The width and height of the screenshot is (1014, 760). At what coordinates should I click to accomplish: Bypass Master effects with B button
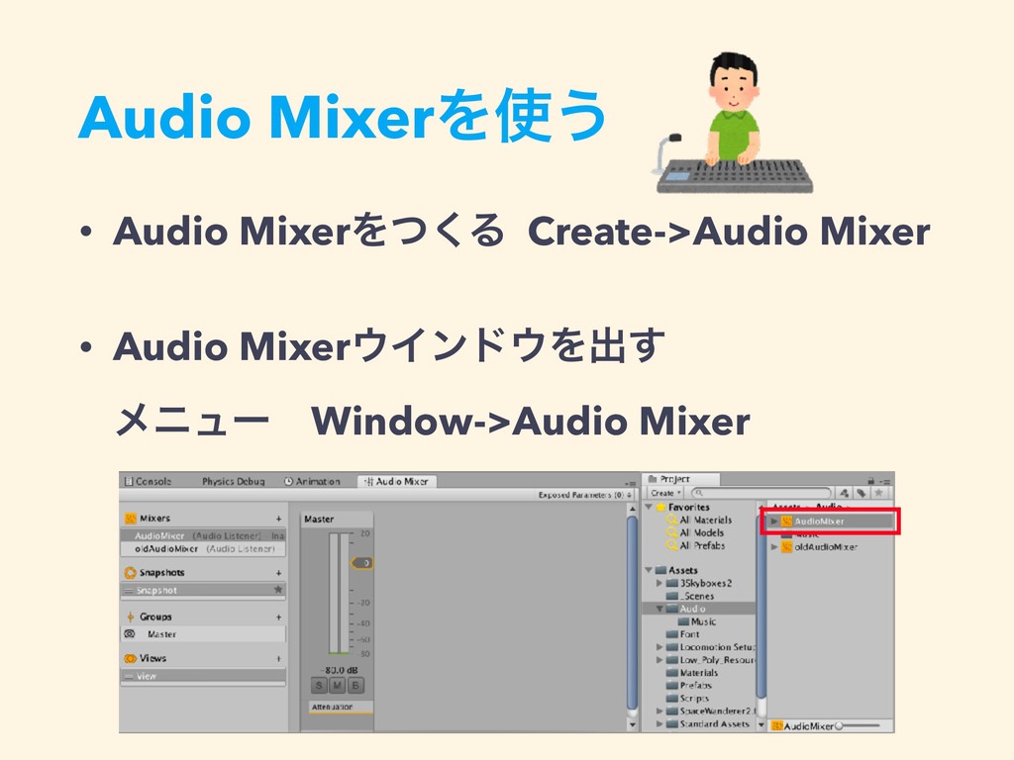pos(355,686)
